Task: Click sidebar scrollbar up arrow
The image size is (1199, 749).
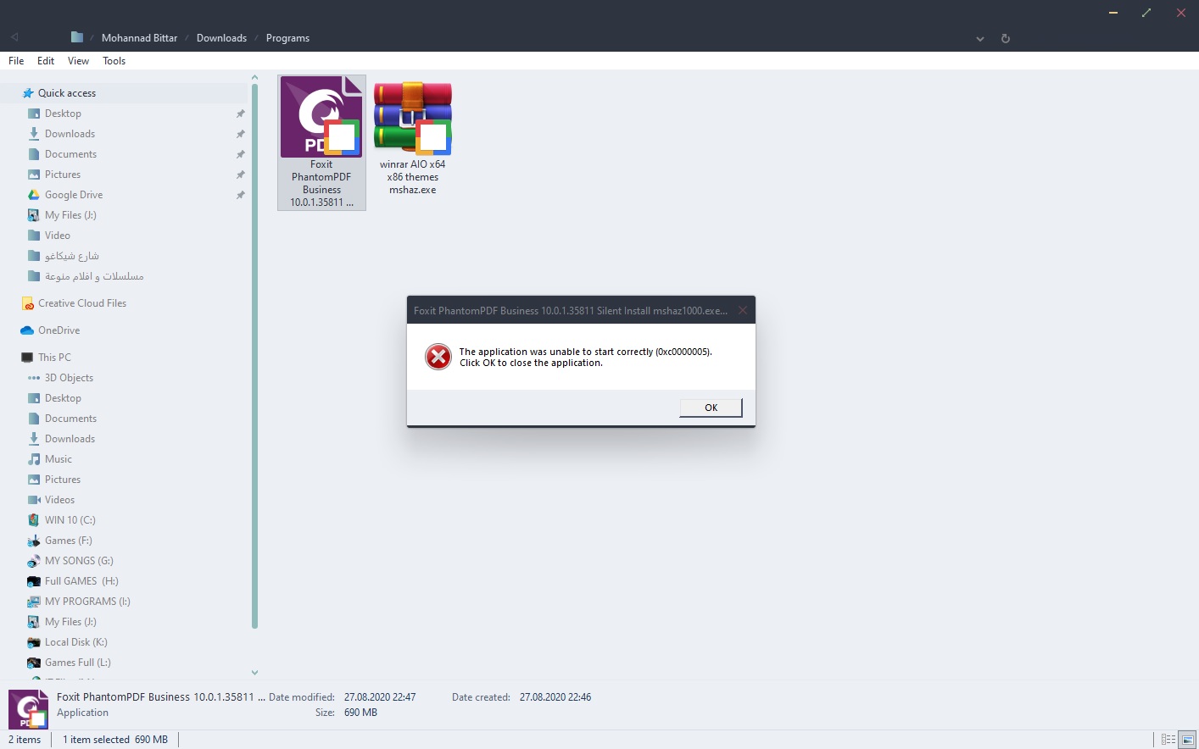Action: [x=254, y=77]
